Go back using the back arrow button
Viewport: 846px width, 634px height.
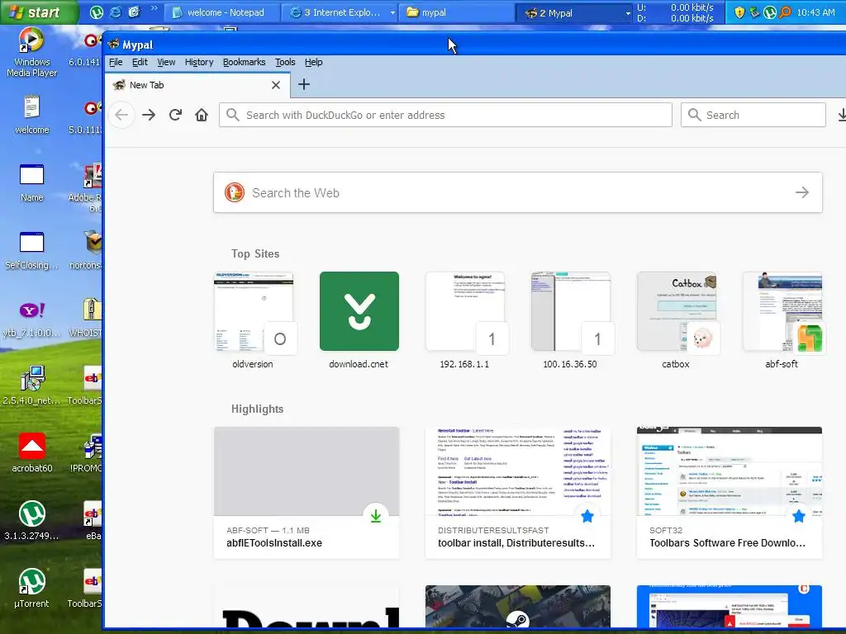[121, 115]
